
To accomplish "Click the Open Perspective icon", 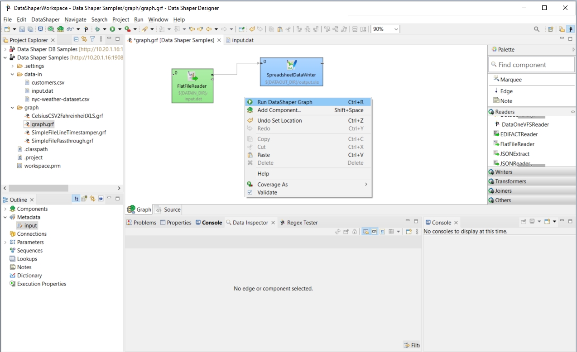I will (551, 29).
